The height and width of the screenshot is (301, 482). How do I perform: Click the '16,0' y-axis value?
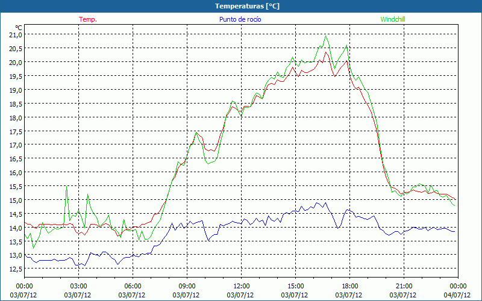[x=16, y=173]
